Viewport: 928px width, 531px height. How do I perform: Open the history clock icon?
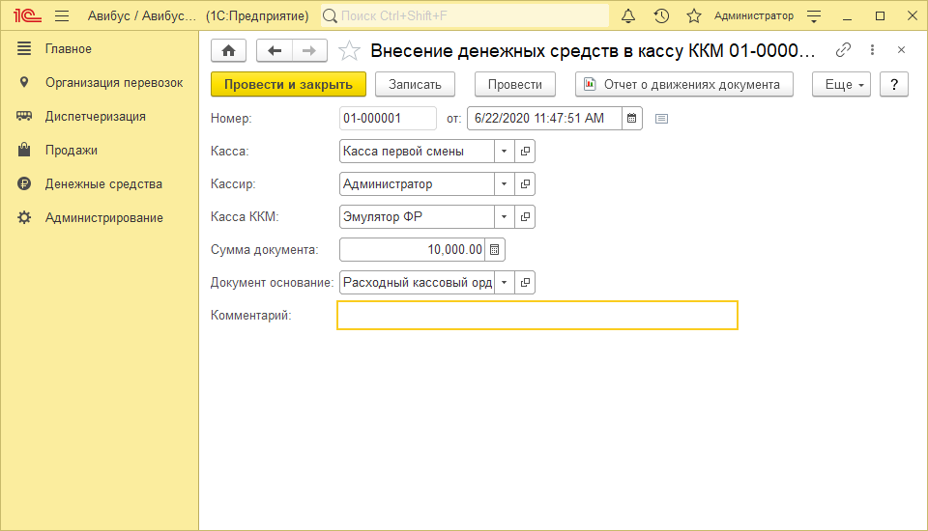(661, 16)
